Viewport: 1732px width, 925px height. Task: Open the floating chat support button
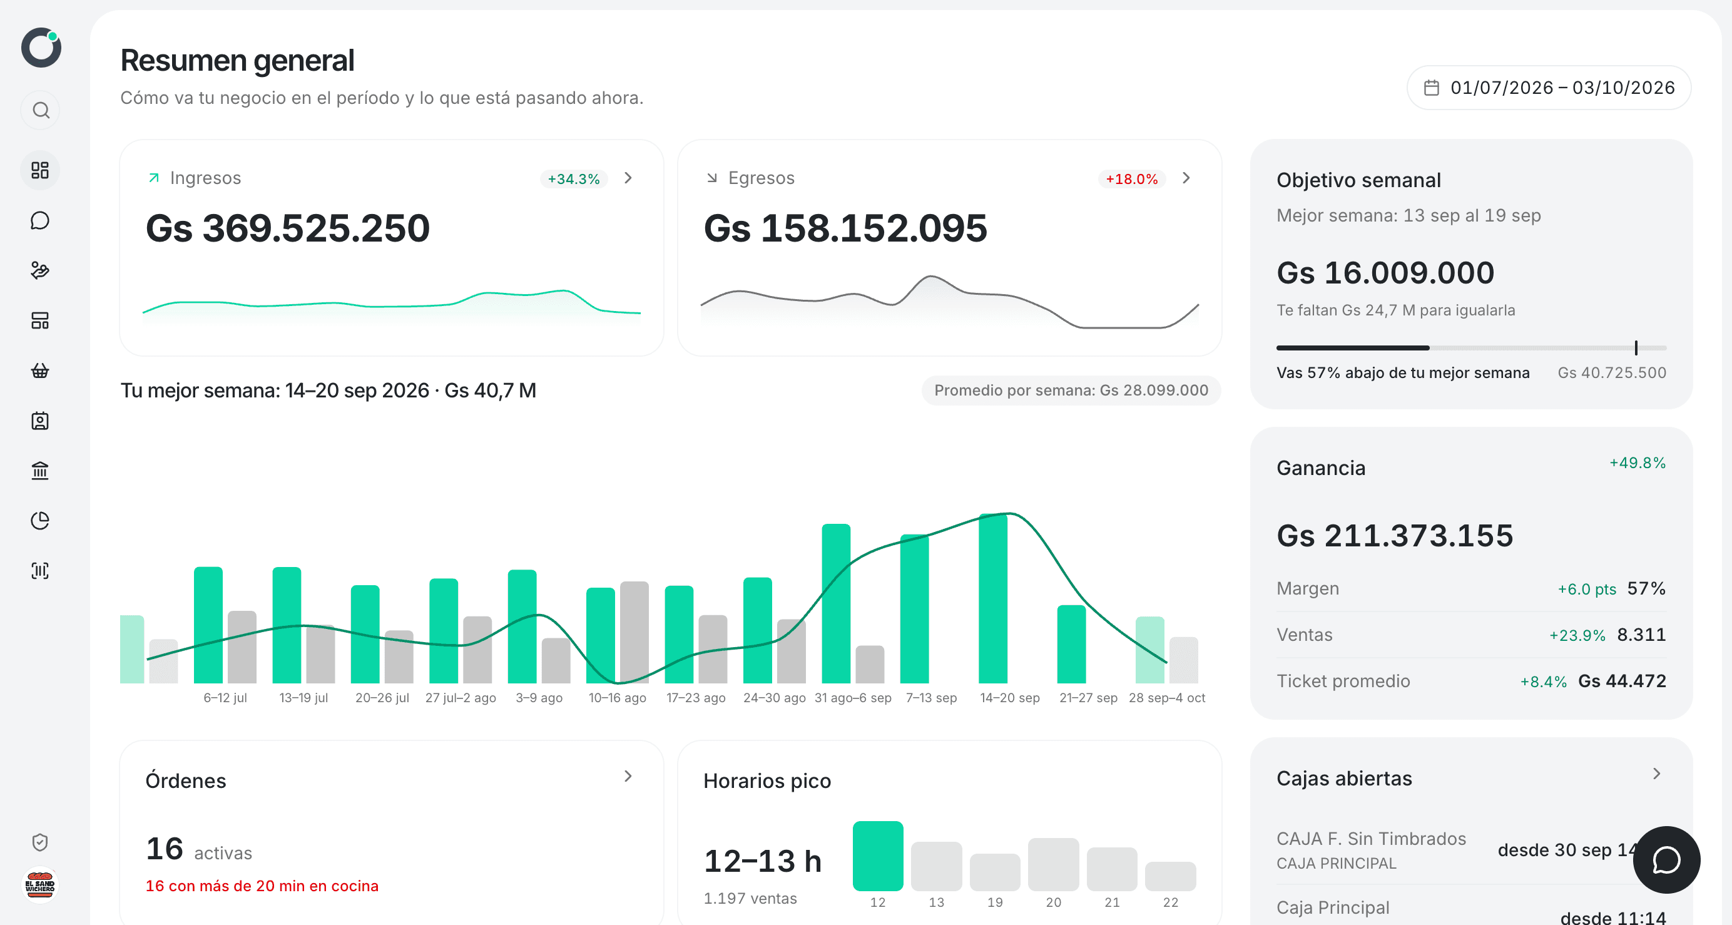click(x=1666, y=860)
